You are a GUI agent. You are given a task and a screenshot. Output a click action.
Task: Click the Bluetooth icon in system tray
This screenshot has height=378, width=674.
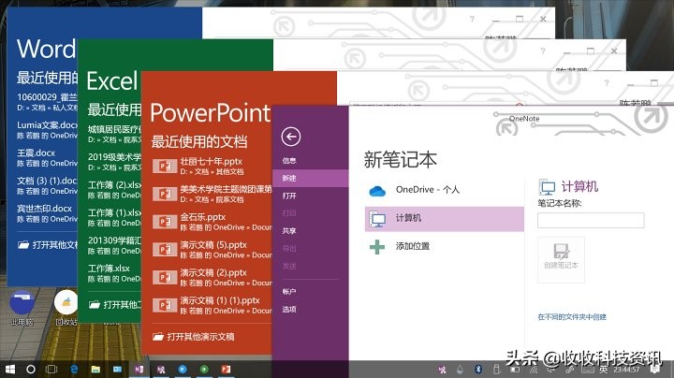[x=478, y=370]
